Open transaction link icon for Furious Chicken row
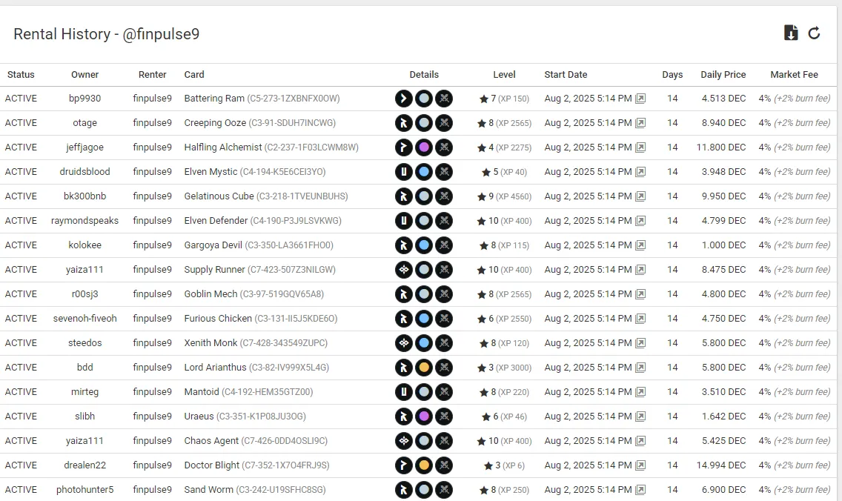The width and height of the screenshot is (842, 501). 640,319
